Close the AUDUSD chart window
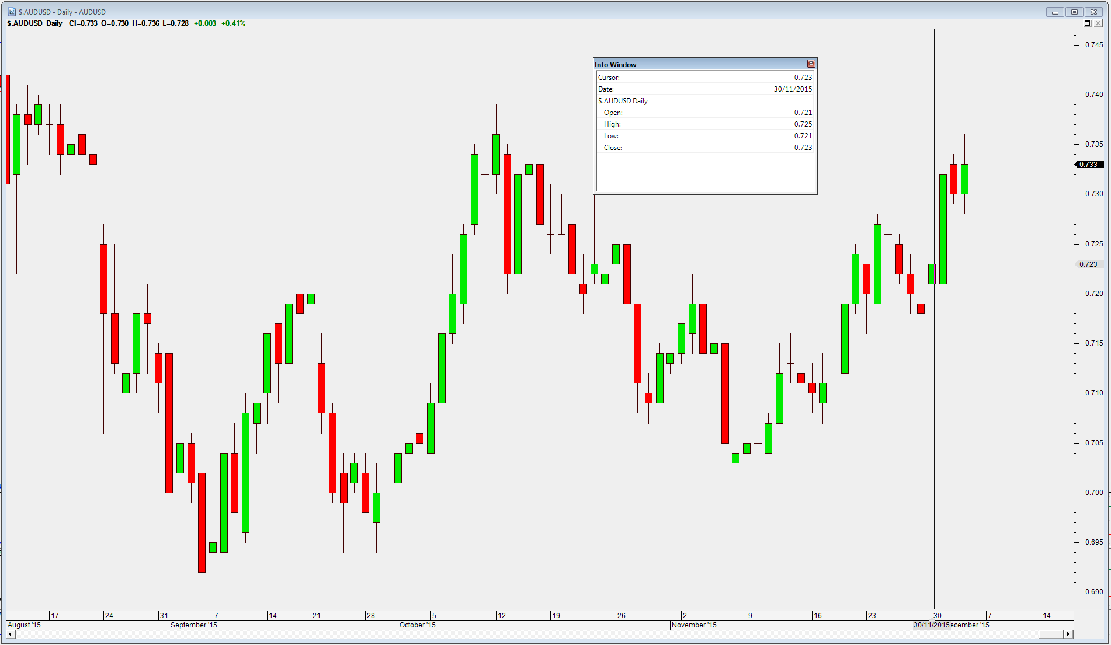Image resolution: width=1111 pixels, height=645 pixels. (x=1093, y=12)
